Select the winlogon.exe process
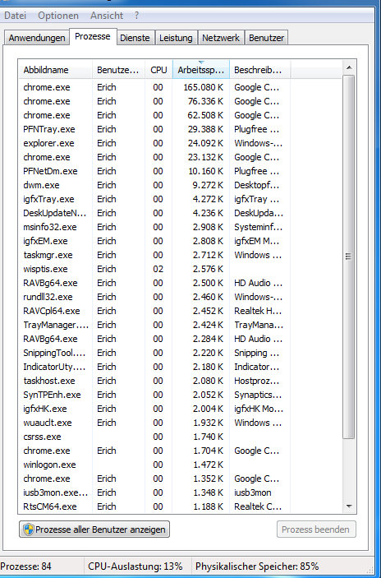381x578 pixels. coord(180,465)
